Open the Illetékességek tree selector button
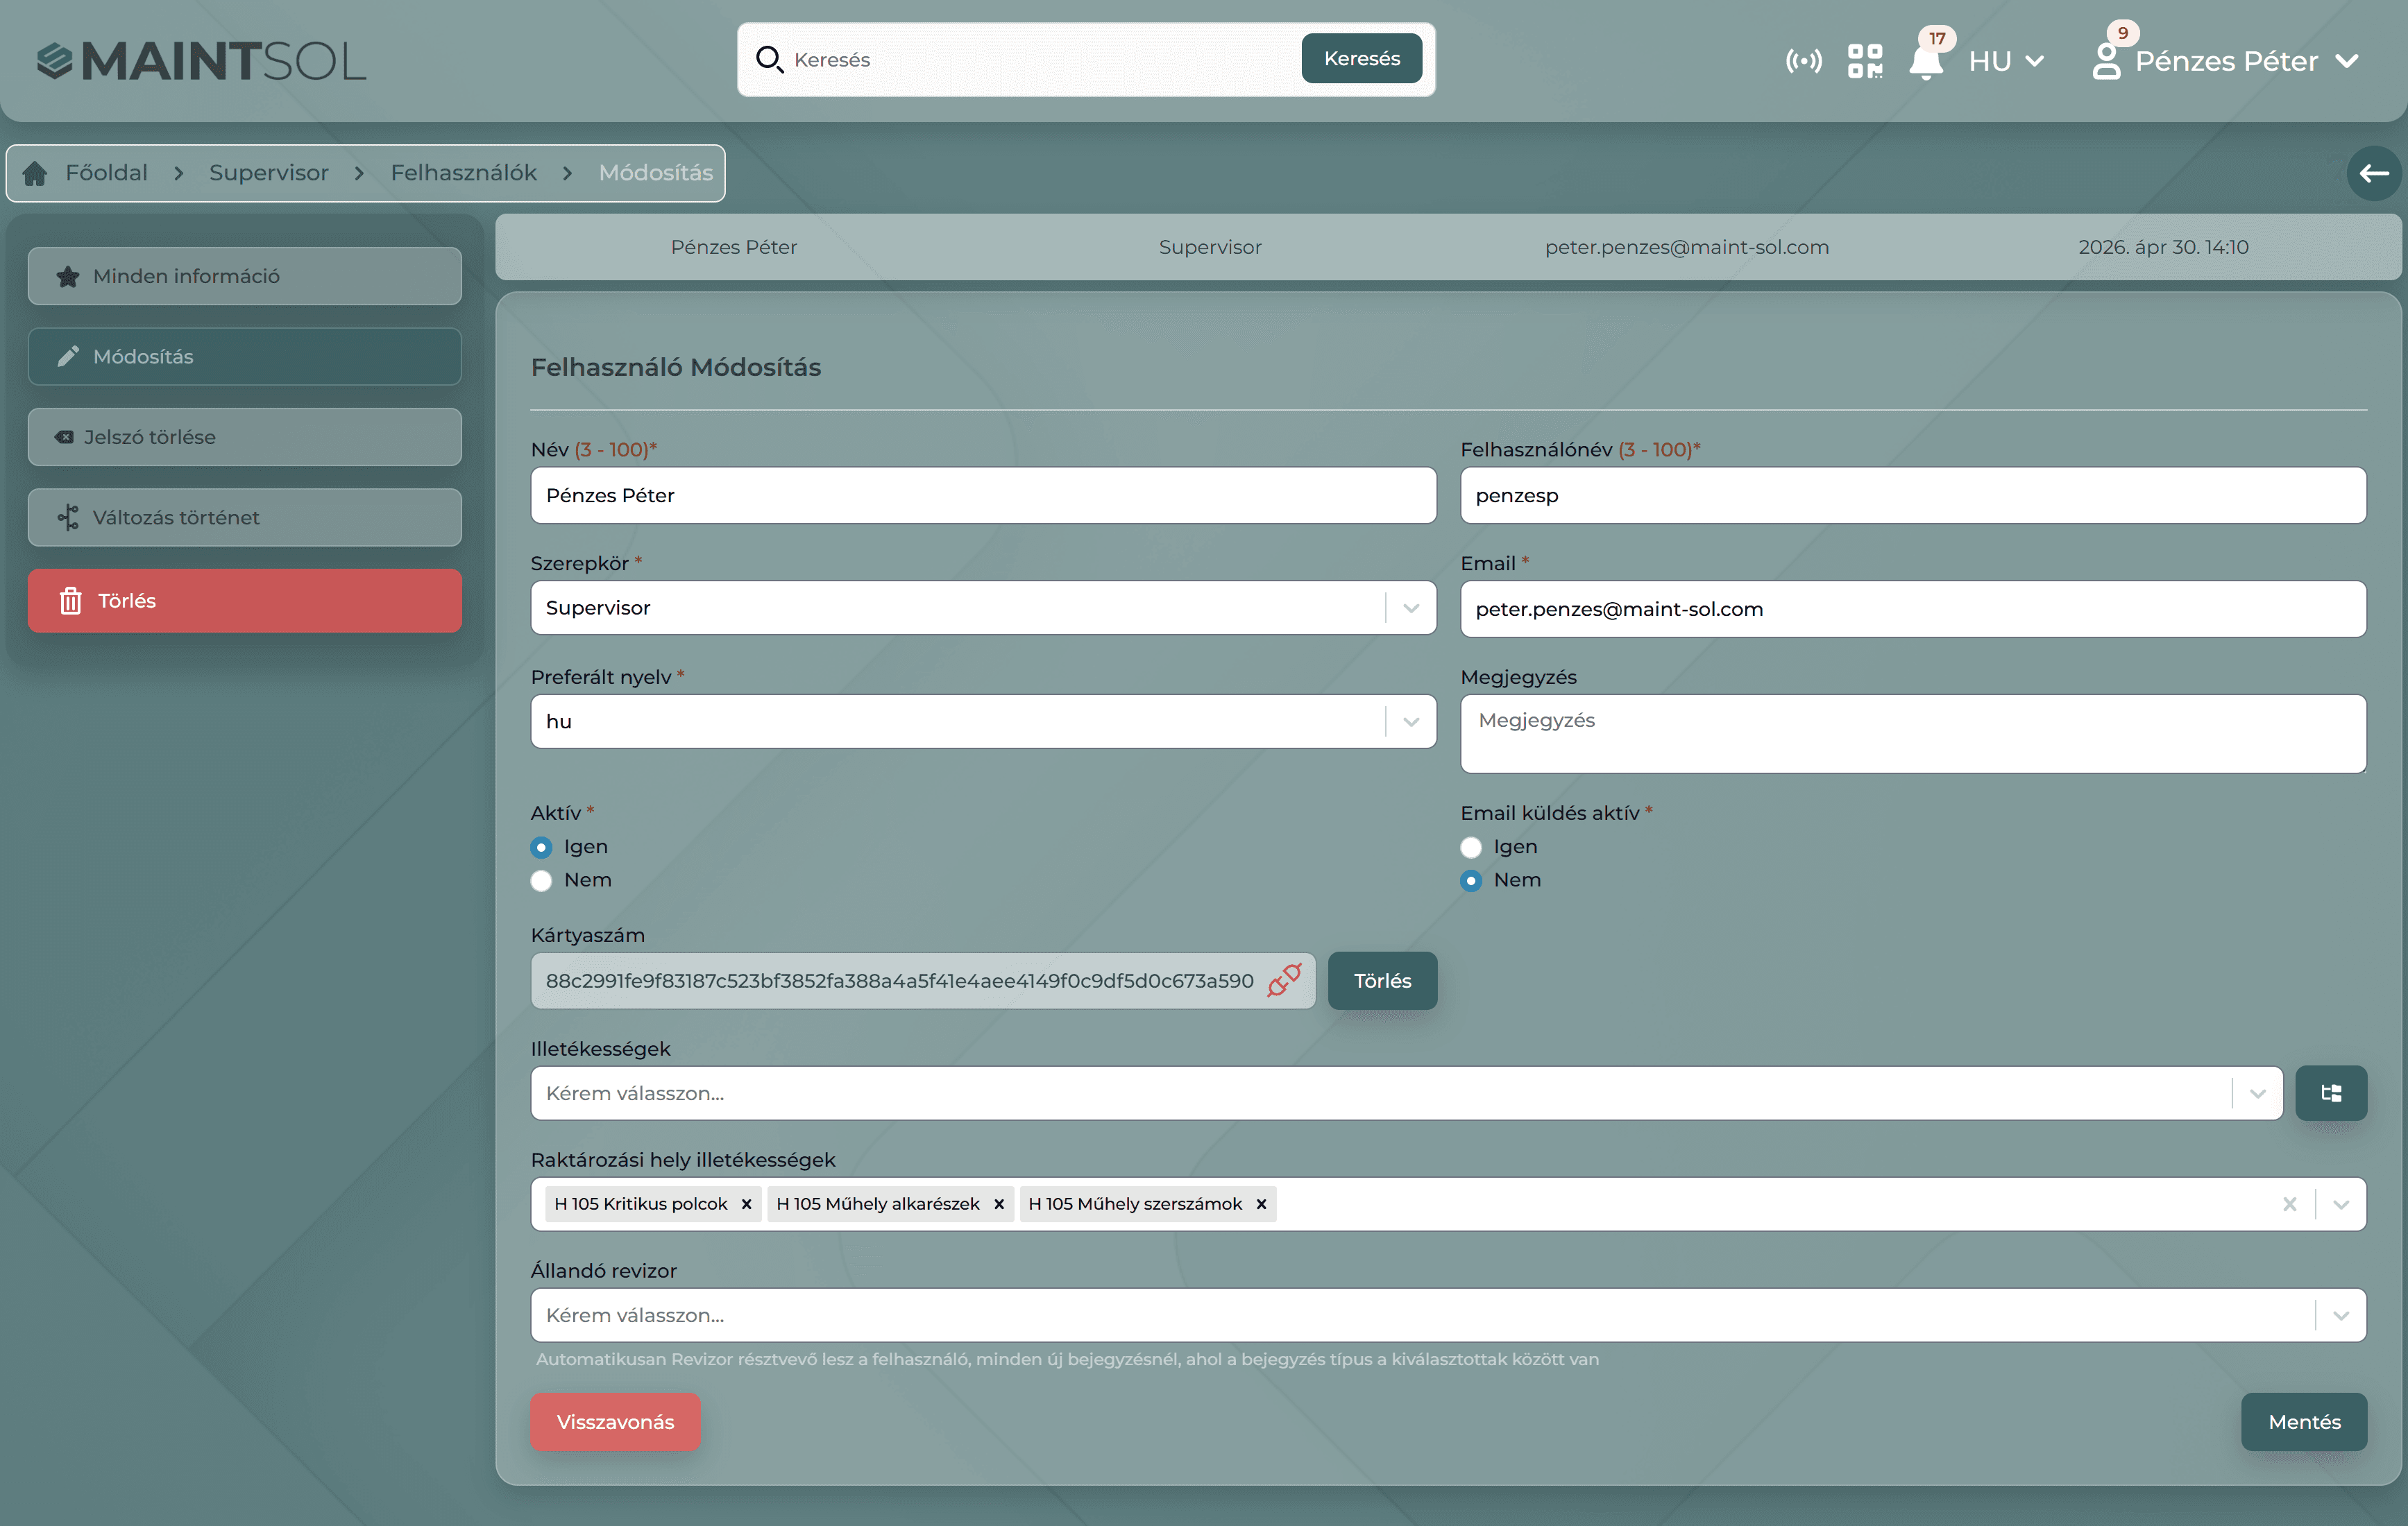The width and height of the screenshot is (2408, 1526). click(x=2331, y=1093)
